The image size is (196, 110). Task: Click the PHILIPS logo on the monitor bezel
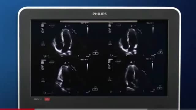100,14
